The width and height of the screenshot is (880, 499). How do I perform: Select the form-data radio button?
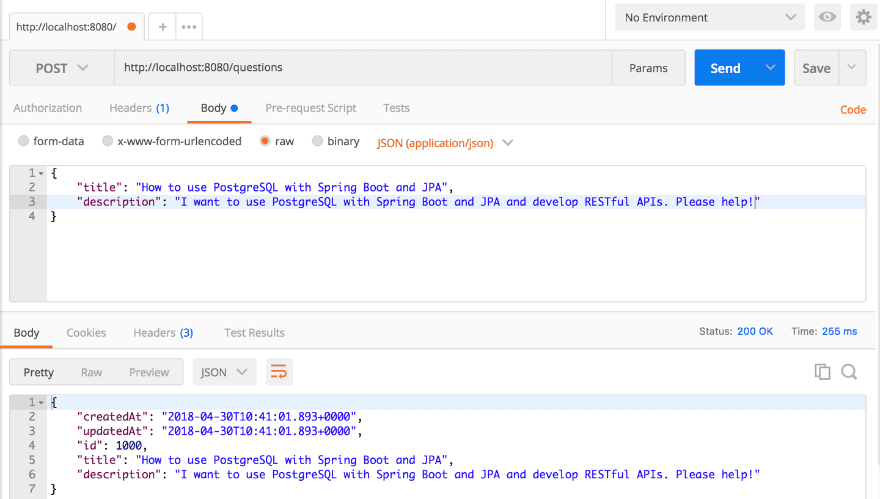tap(24, 142)
